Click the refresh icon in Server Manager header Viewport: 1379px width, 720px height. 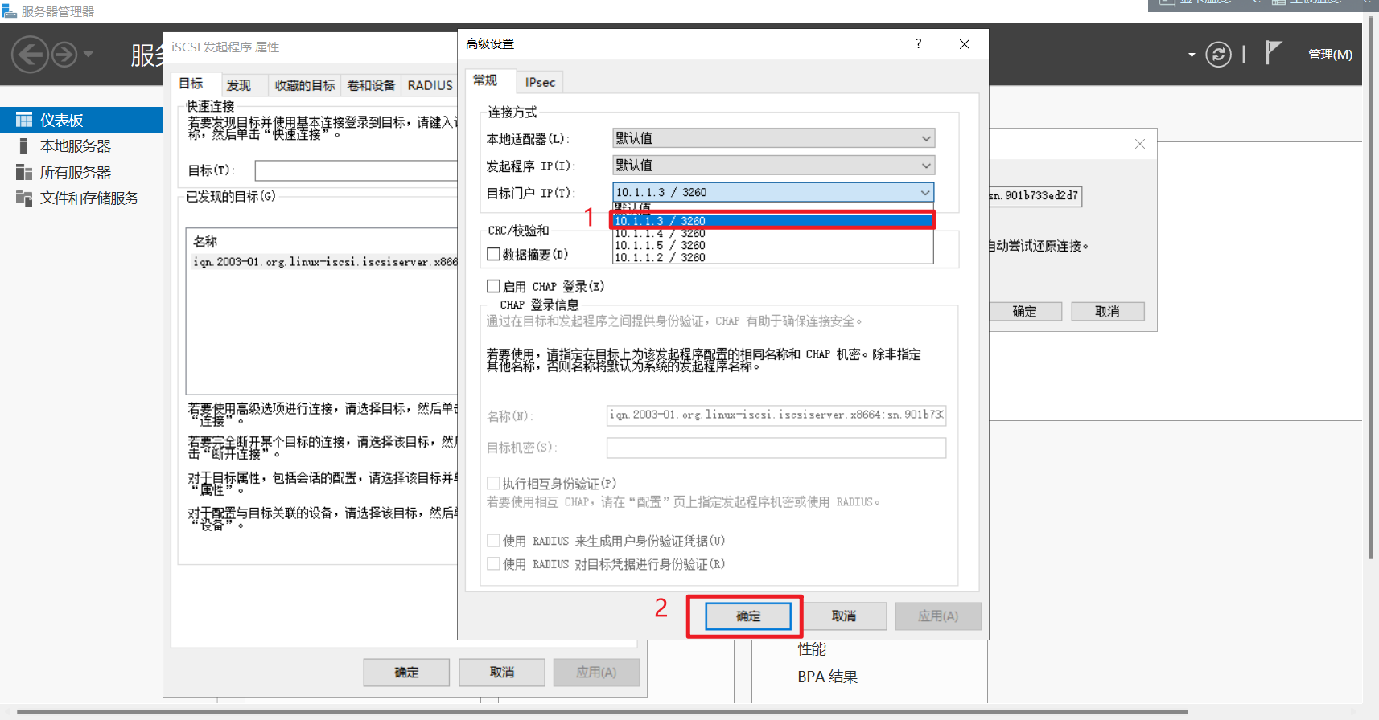coord(1218,55)
